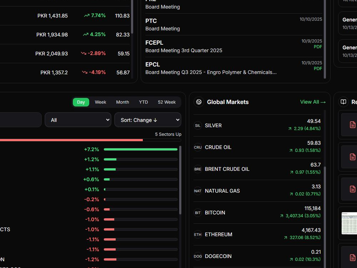This screenshot has width=357, height=268.
Task: Click the up-trend arrow beside 7.74%
Action: coord(86,15)
